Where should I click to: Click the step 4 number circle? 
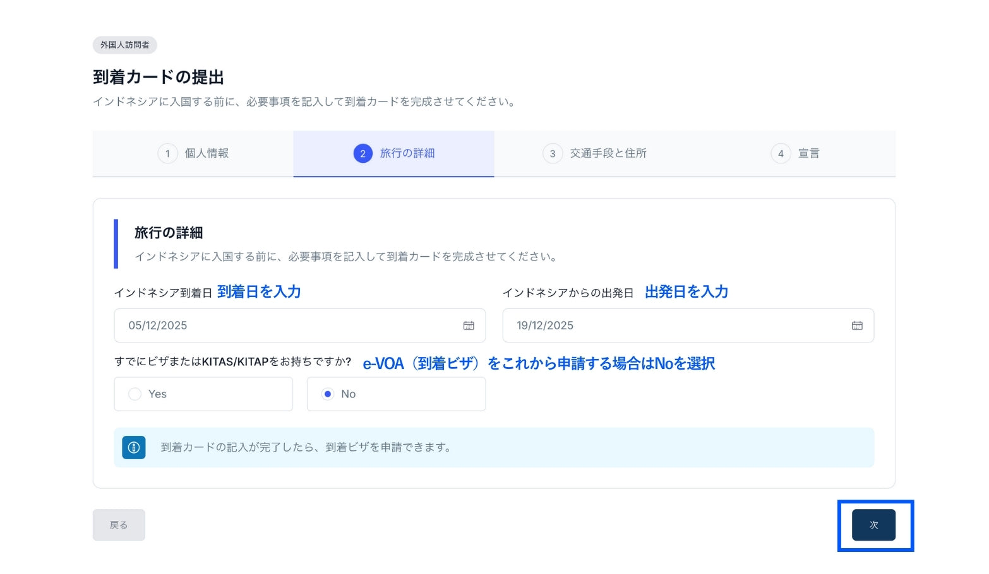tap(781, 153)
